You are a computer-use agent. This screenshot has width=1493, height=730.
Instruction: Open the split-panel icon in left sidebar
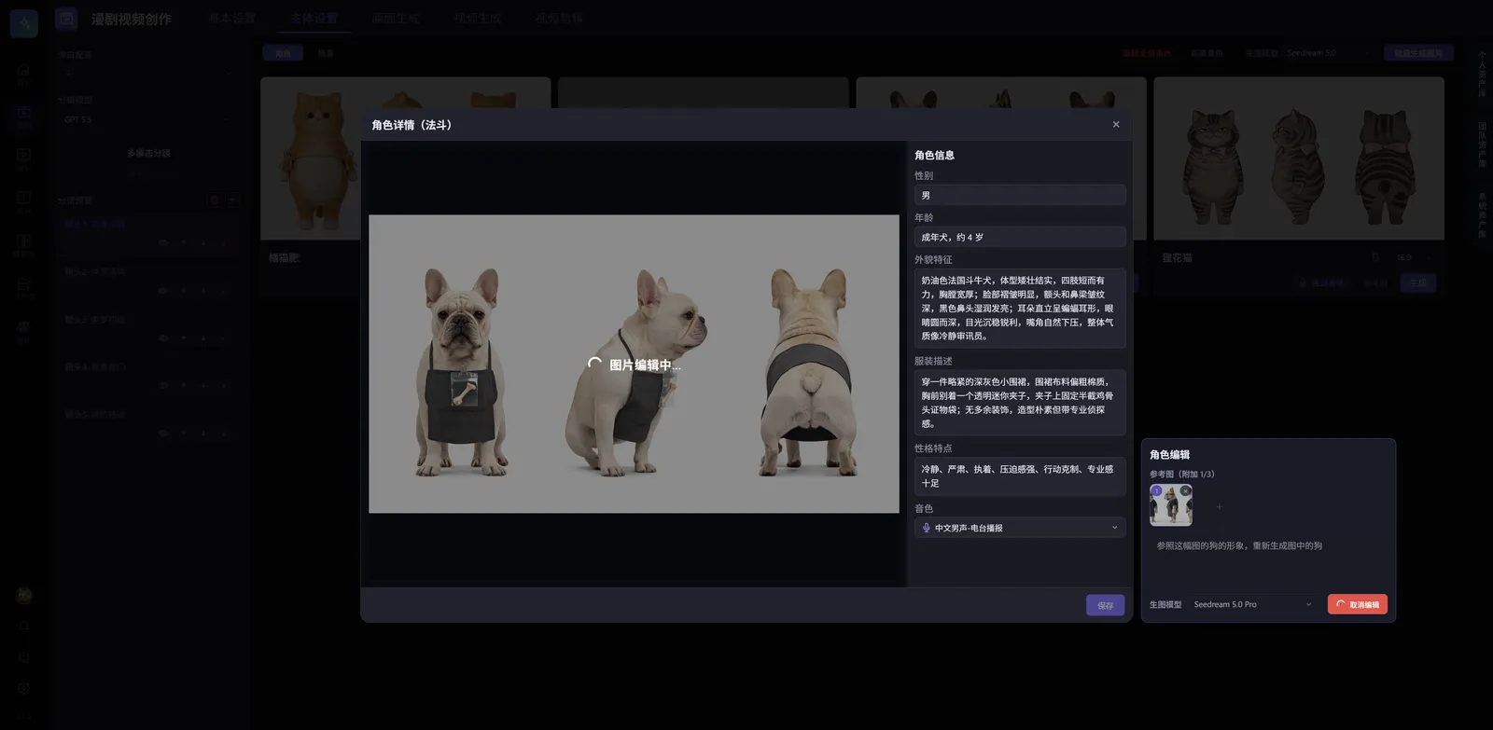tap(23, 241)
